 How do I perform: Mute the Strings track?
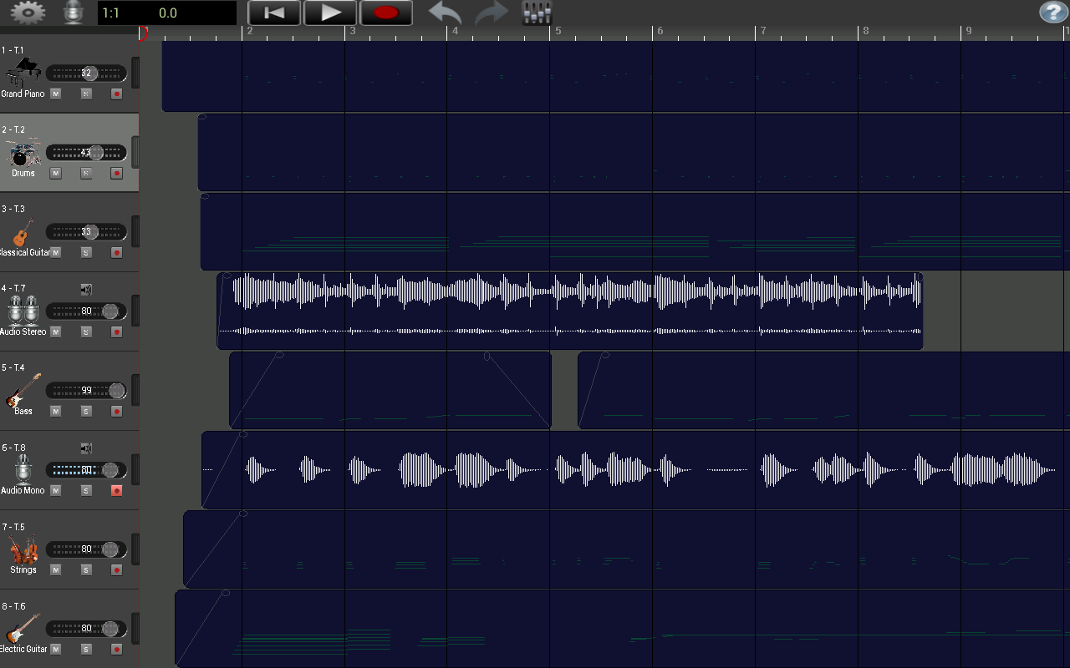point(55,569)
